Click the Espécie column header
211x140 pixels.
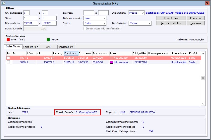[x=194, y=54]
